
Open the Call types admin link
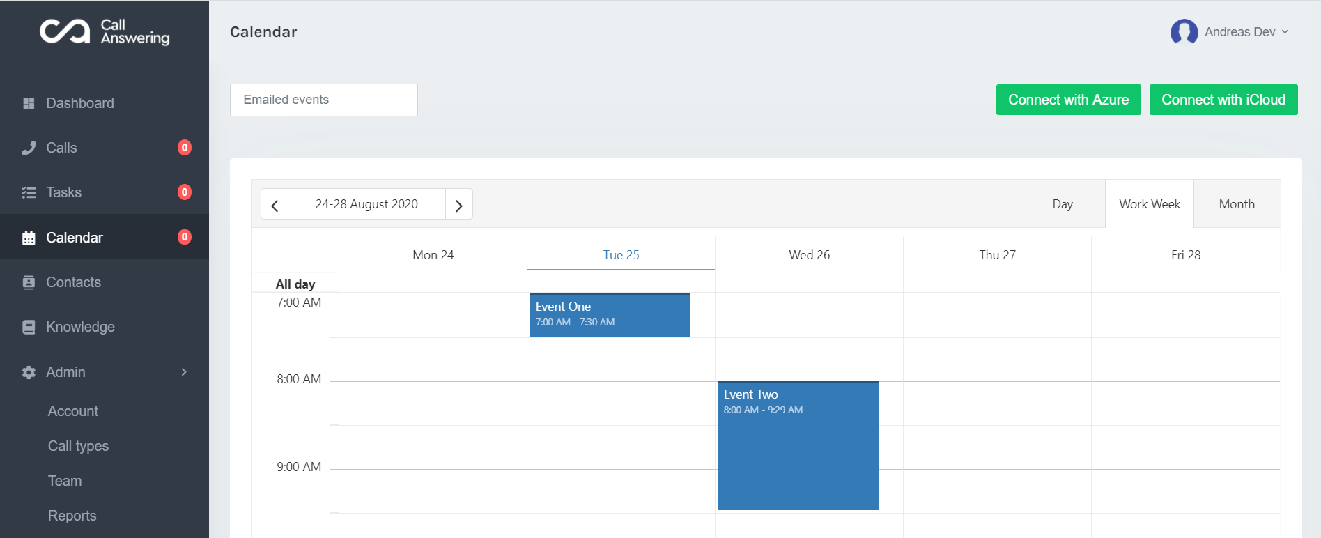78,446
